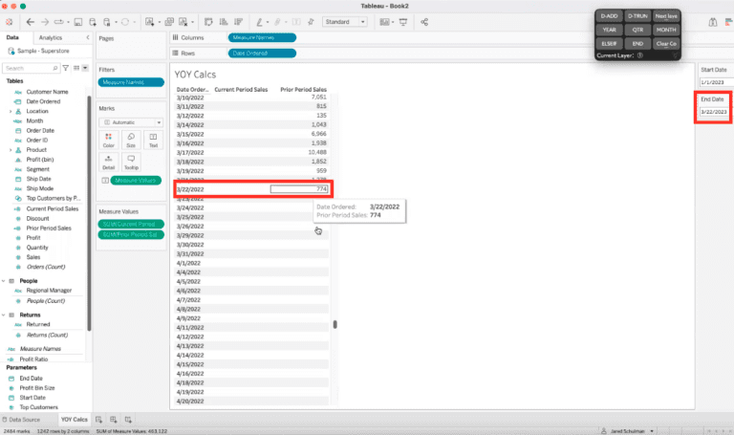Open the Data Guide binoculars icon

point(712,22)
